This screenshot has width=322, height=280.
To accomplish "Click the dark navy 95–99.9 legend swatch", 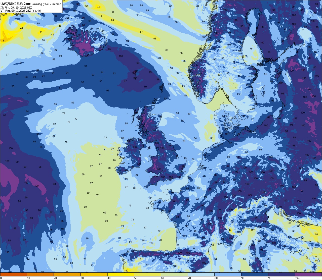I will tap(281, 274).
